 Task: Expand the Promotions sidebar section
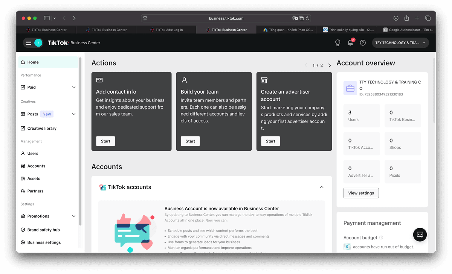coord(73,216)
